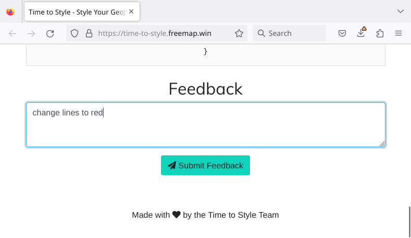Click the Feedback heading
This screenshot has height=238, width=411.
pos(205,89)
